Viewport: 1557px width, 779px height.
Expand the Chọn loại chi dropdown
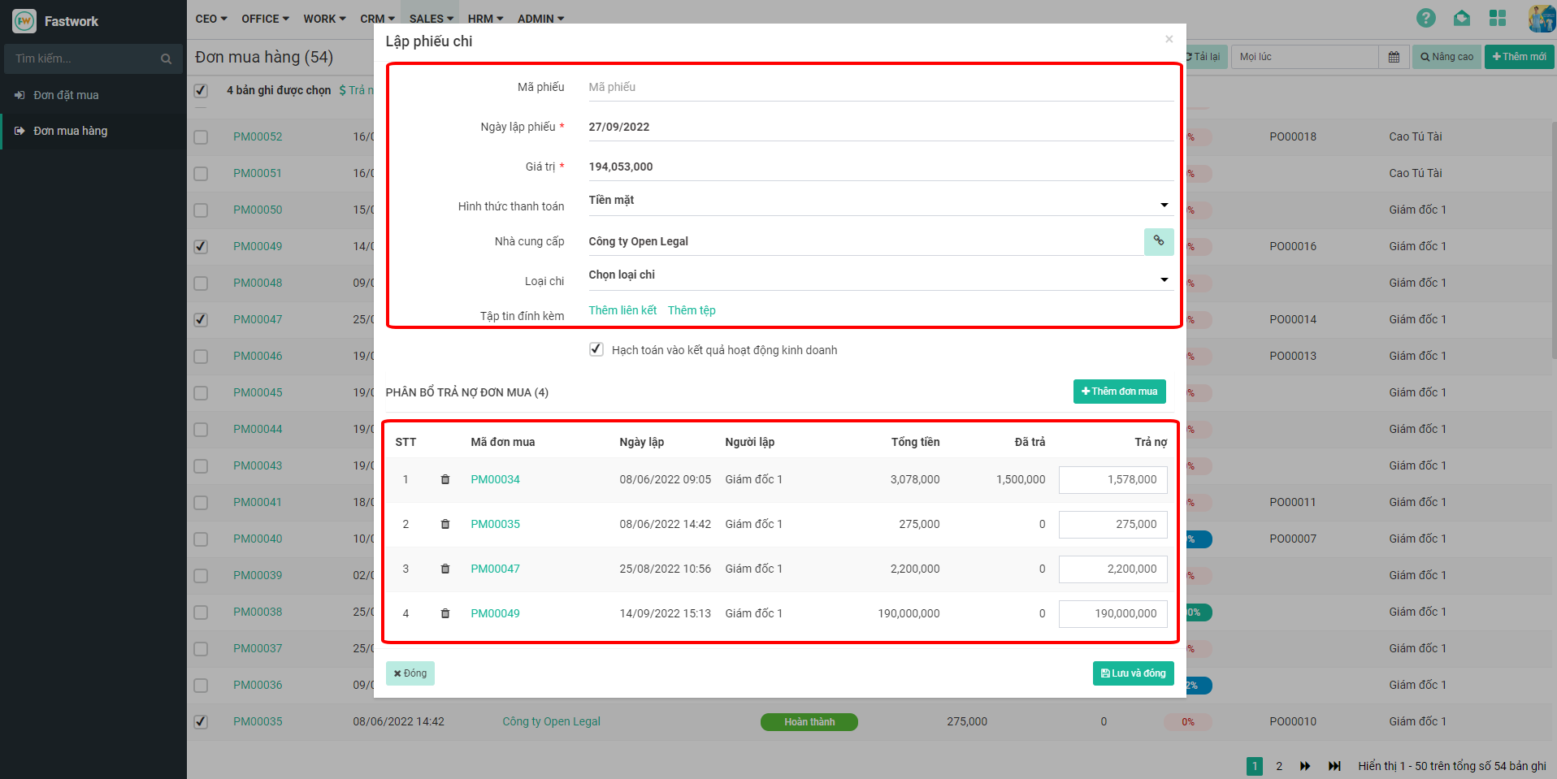pos(878,275)
